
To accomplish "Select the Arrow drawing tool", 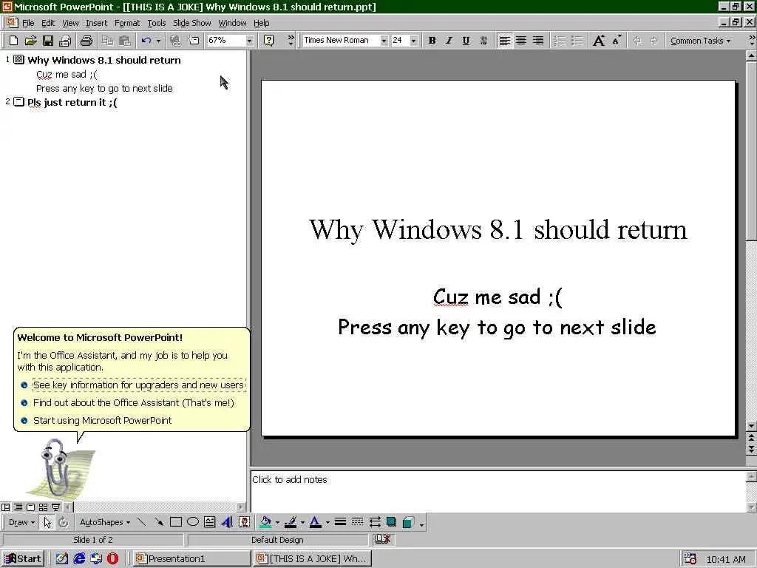I will pos(158,522).
